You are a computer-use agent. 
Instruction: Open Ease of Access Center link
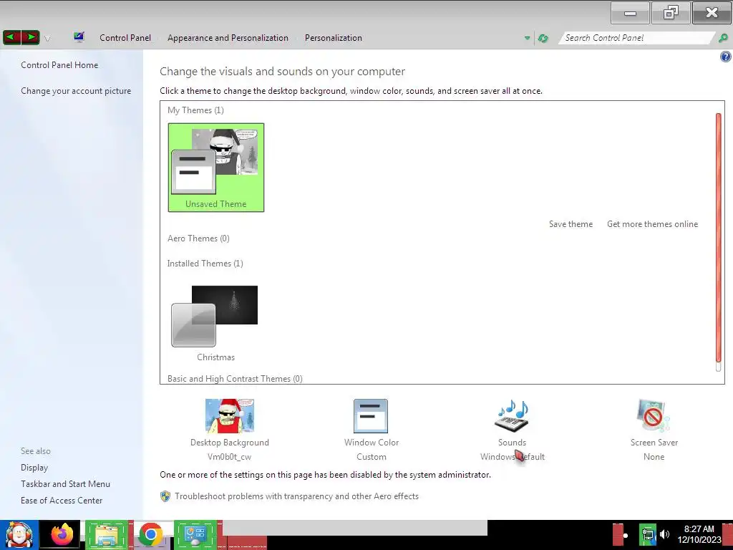pyautogui.click(x=62, y=501)
